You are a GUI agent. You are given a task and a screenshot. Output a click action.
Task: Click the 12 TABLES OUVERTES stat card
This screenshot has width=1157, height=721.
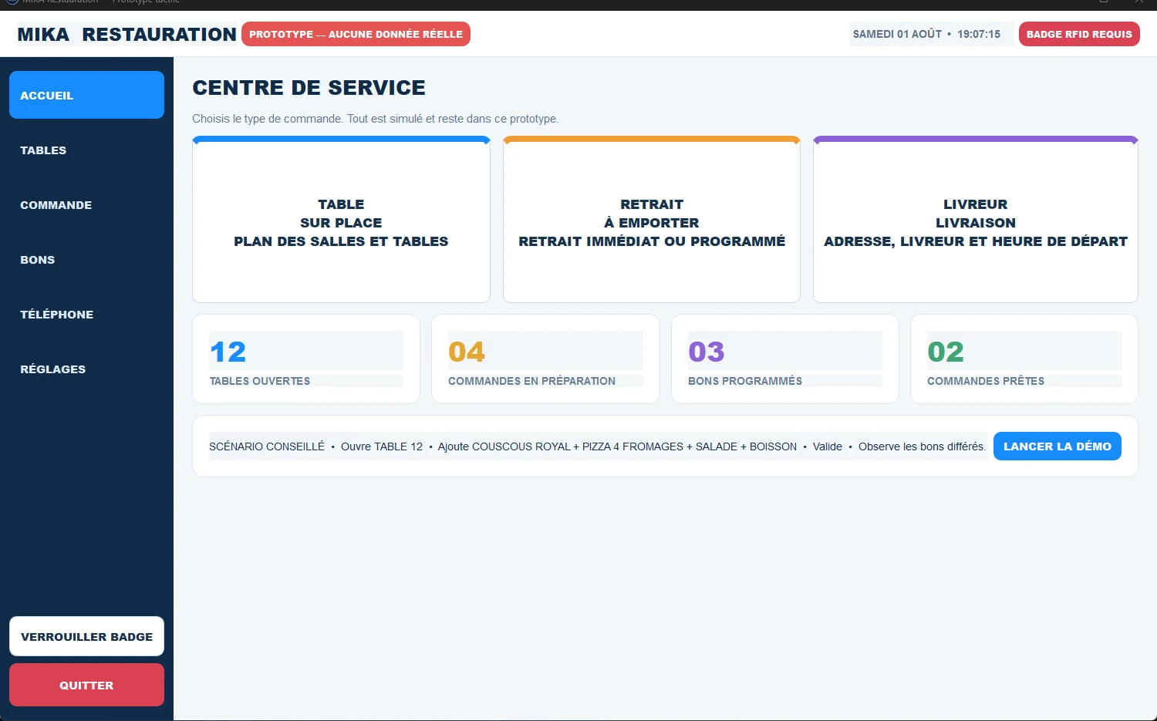[x=306, y=359]
